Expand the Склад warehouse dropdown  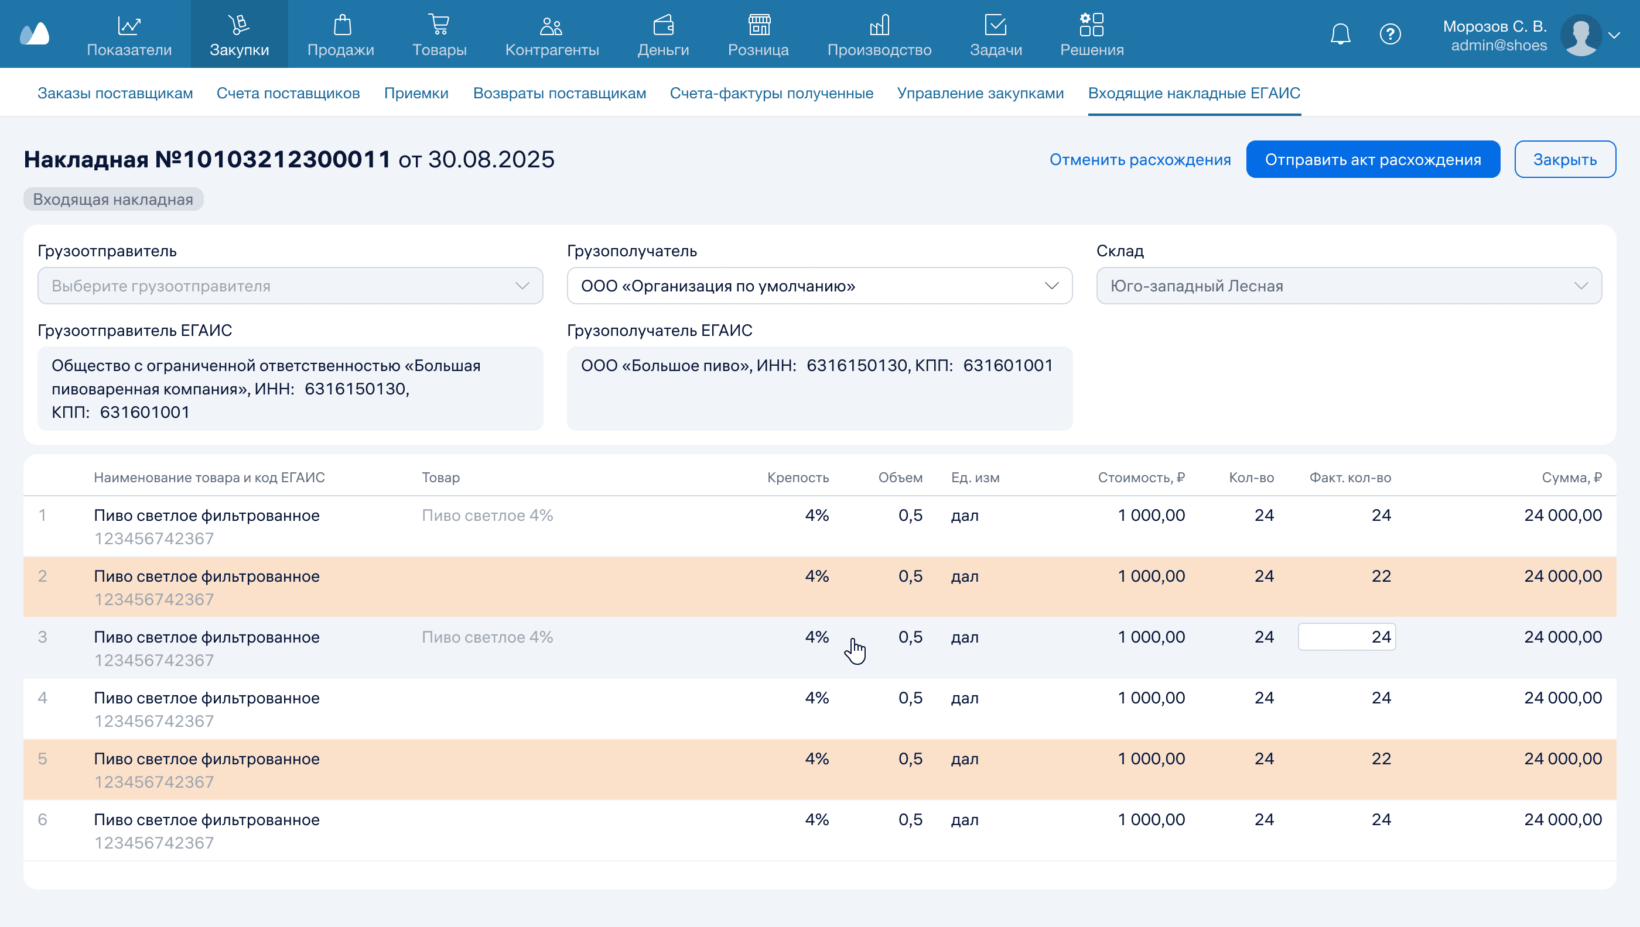click(1348, 286)
